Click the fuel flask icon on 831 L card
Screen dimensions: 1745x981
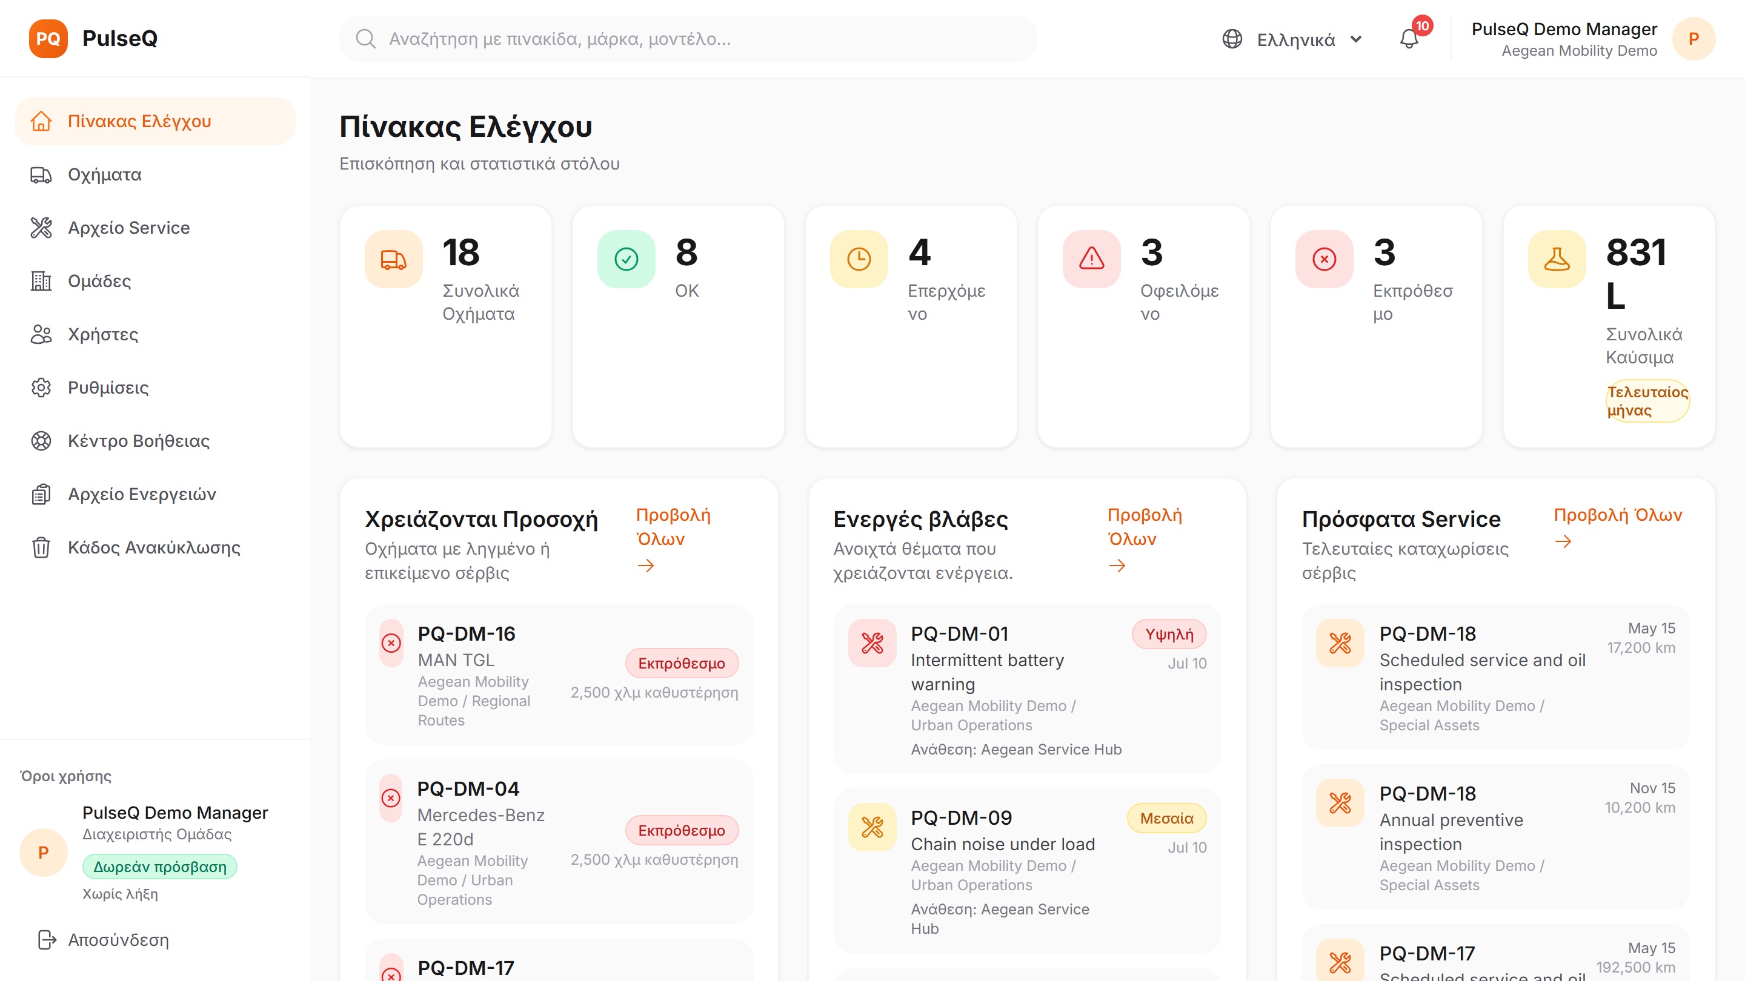coord(1557,259)
